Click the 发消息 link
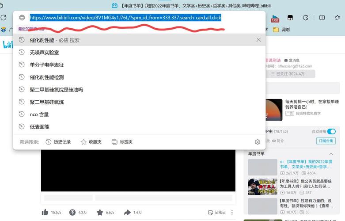 click(x=292, y=60)
